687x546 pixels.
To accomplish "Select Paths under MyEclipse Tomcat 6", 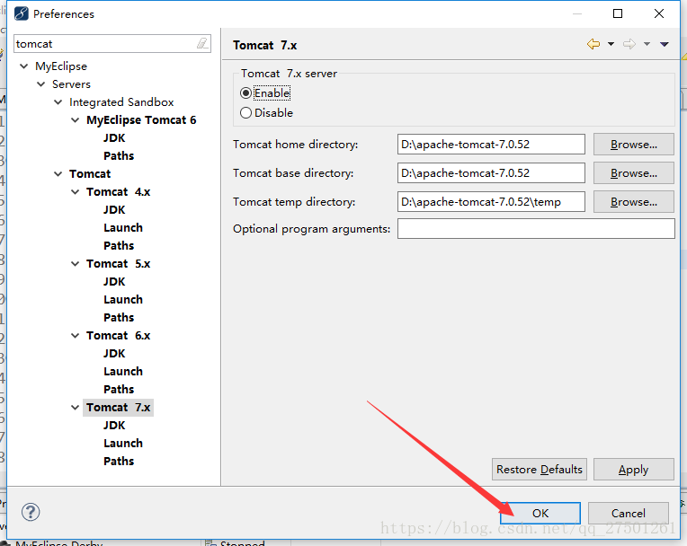I will coord(119,155).
